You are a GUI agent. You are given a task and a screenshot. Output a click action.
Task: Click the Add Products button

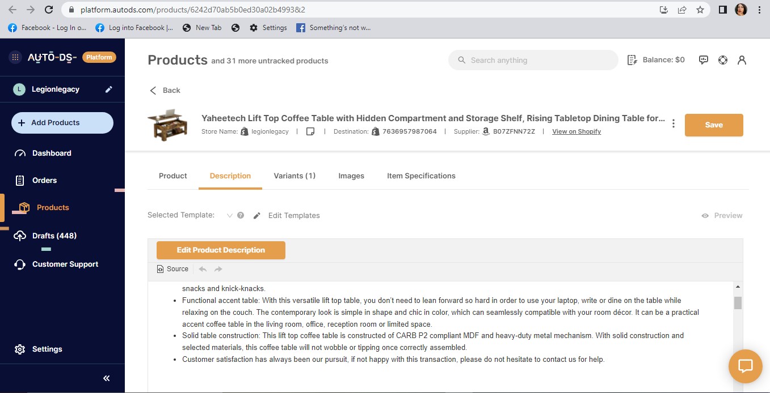point(62,123)
